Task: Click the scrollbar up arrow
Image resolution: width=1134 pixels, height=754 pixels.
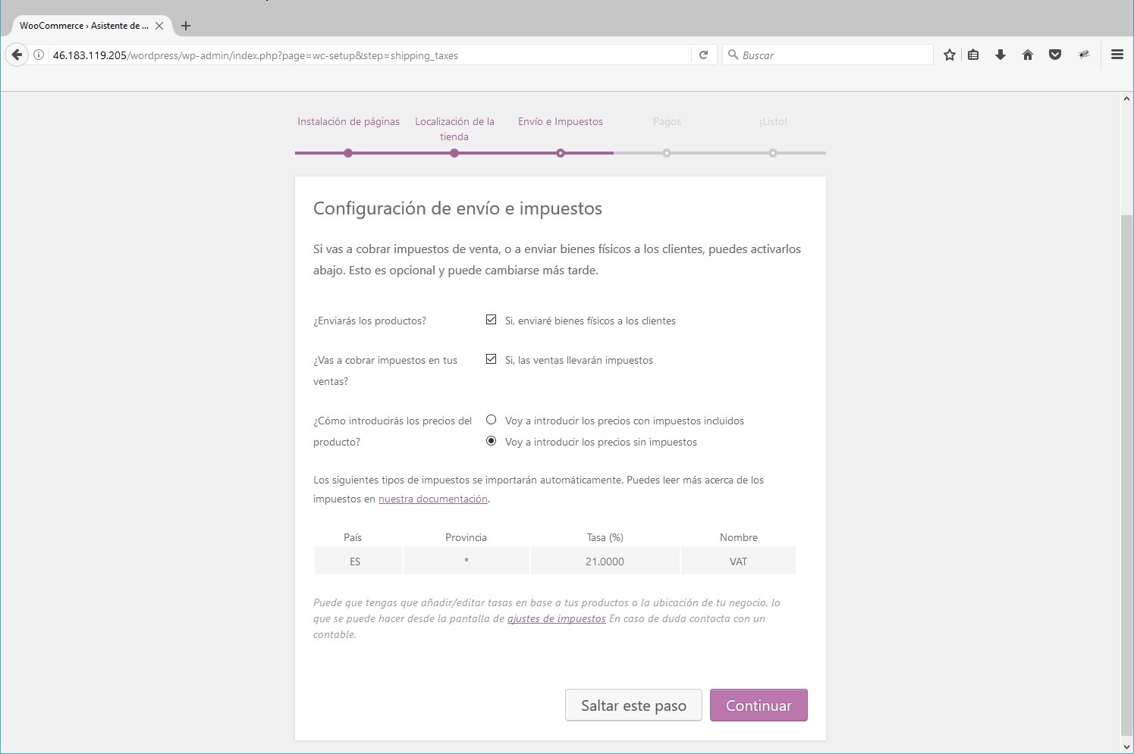Action: point(1126,99)
